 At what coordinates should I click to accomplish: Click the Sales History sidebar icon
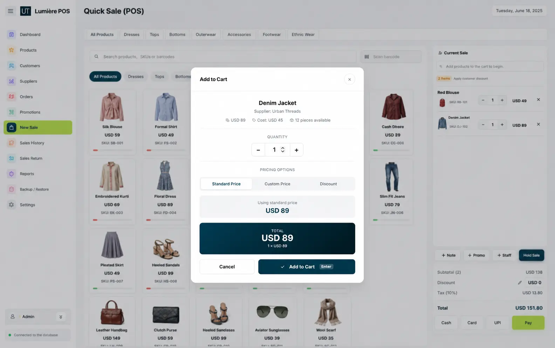[12, 143]
